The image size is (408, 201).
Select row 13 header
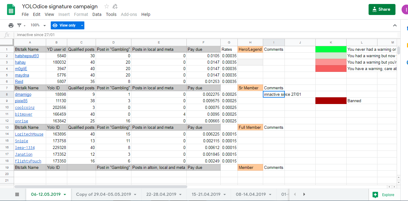click(x=7, y=128)
